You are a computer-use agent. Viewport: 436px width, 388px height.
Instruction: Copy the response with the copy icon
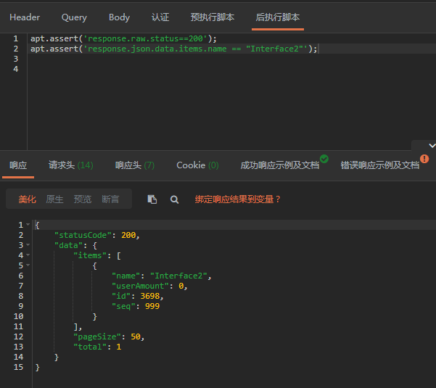coord(152,199)
